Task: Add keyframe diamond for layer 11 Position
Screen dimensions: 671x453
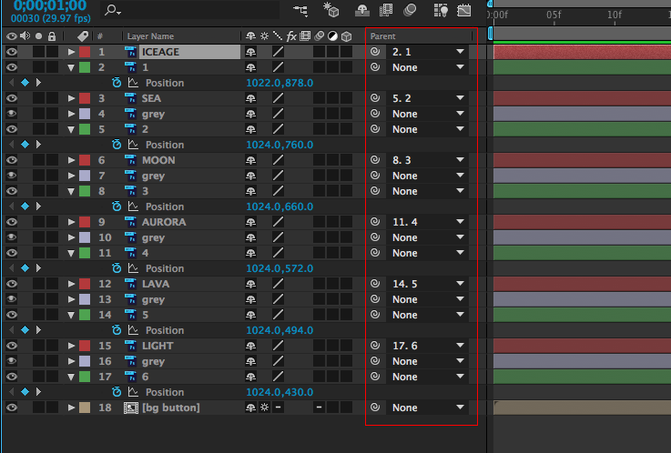Action: (x=25, y=268)
